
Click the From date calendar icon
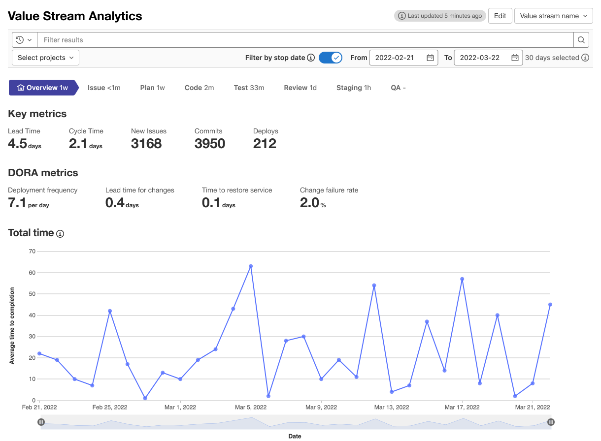pyautogui.click(x=430, y=58)
